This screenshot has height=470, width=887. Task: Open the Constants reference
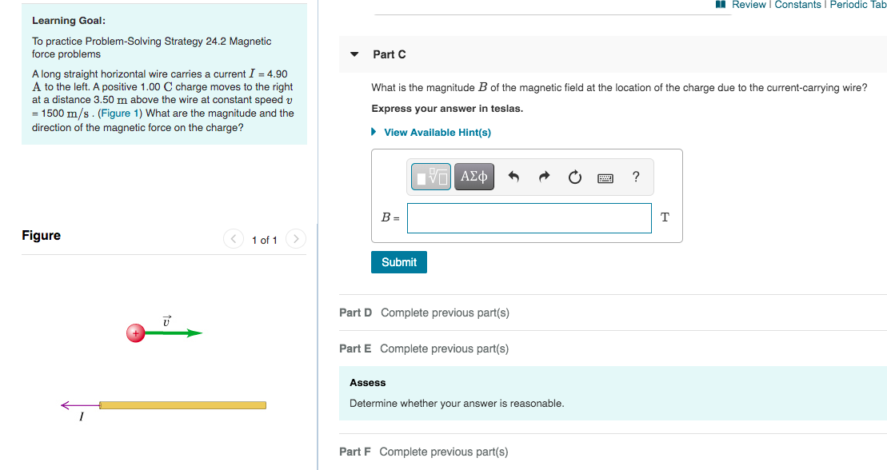tap(797, 5)
